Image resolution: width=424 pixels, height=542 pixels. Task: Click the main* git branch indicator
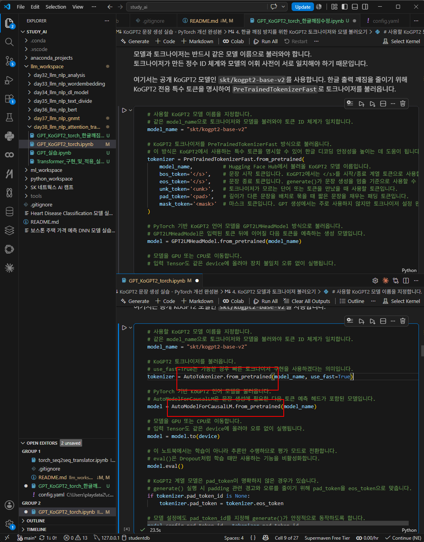(26, 538)
